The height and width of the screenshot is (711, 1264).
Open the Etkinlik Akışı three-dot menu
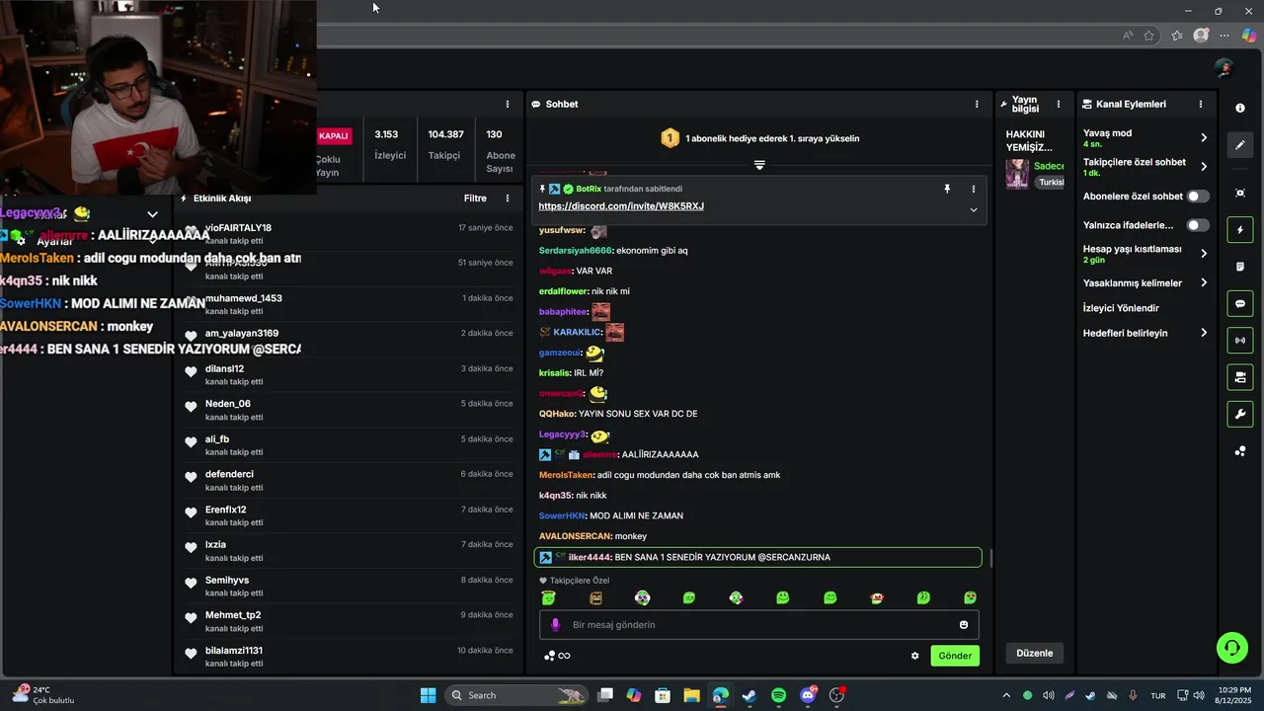coord(508,198)
